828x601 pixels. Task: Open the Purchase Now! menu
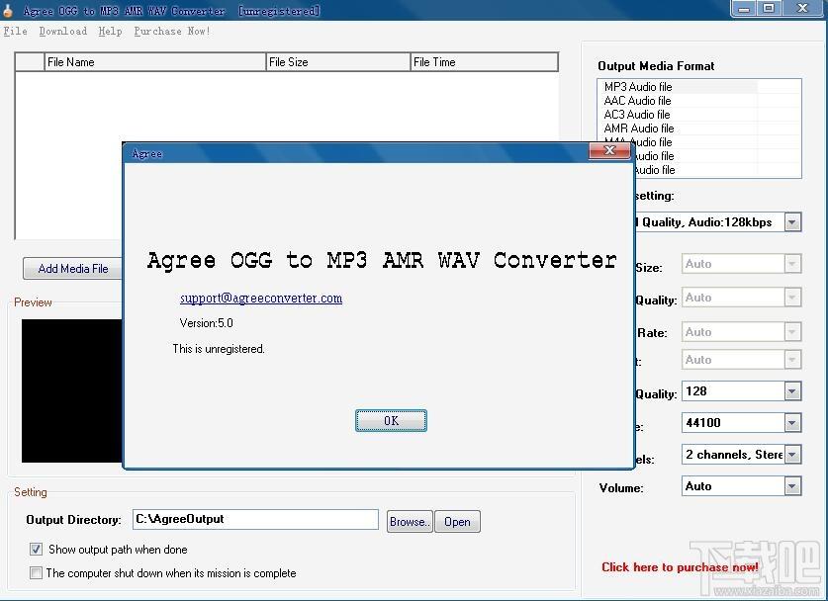pos(171,31)
